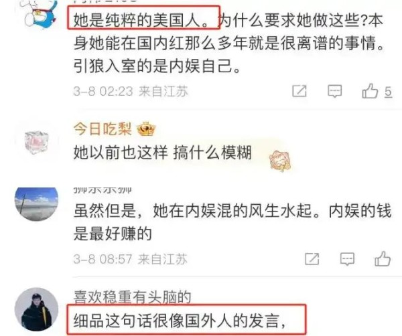Click timestamp 3-8 08:57 来自江苏

(x=130, y=259)
